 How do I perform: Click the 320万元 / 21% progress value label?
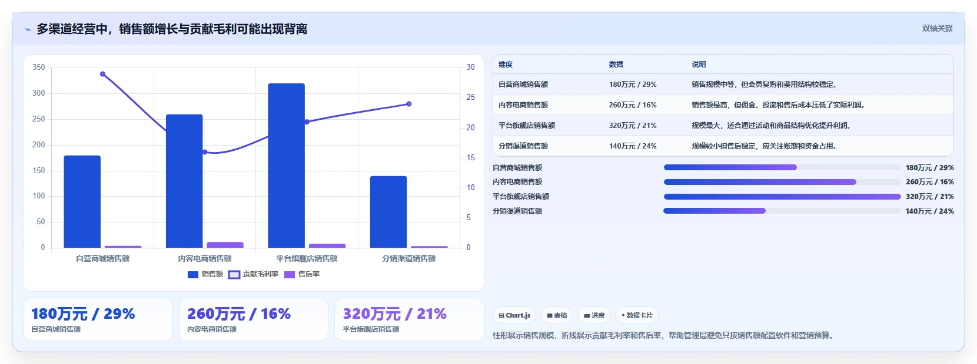coord(929,197)
